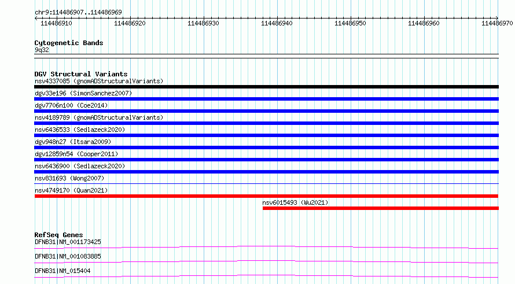Select ruler position 114486960
The height and width of the screenshot is (284, 515).
click(x=424, y=23)
